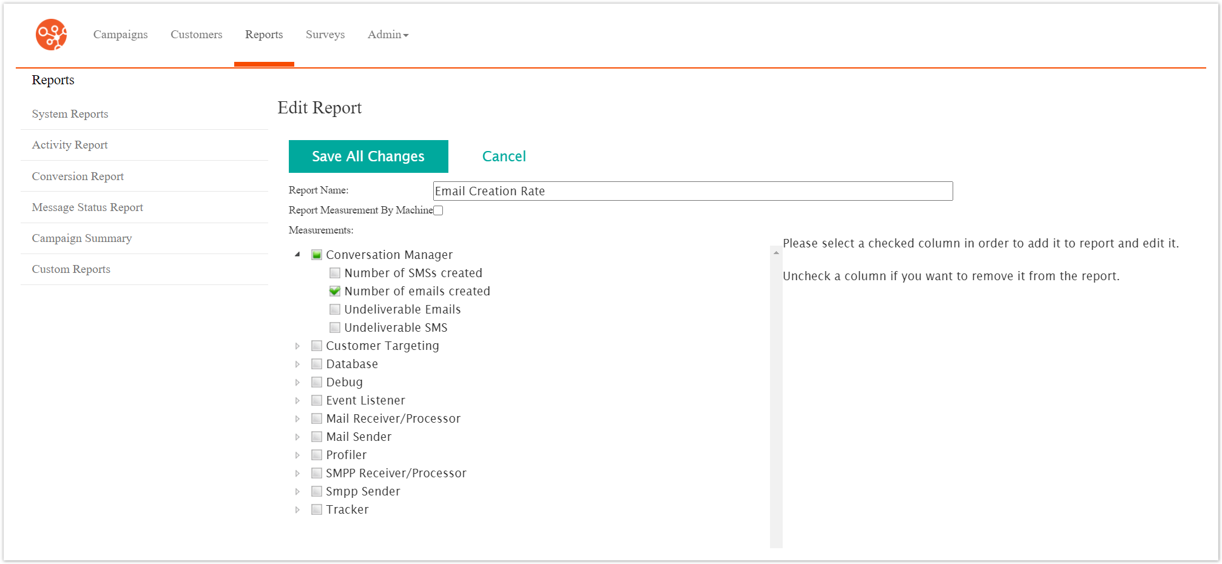The image size is (1222, 564).
Task: Click the application logo in the top bar
Action: [51, 35]
